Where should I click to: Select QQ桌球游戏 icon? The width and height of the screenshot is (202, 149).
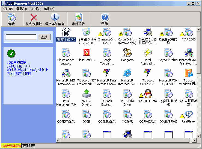(168, 114)
